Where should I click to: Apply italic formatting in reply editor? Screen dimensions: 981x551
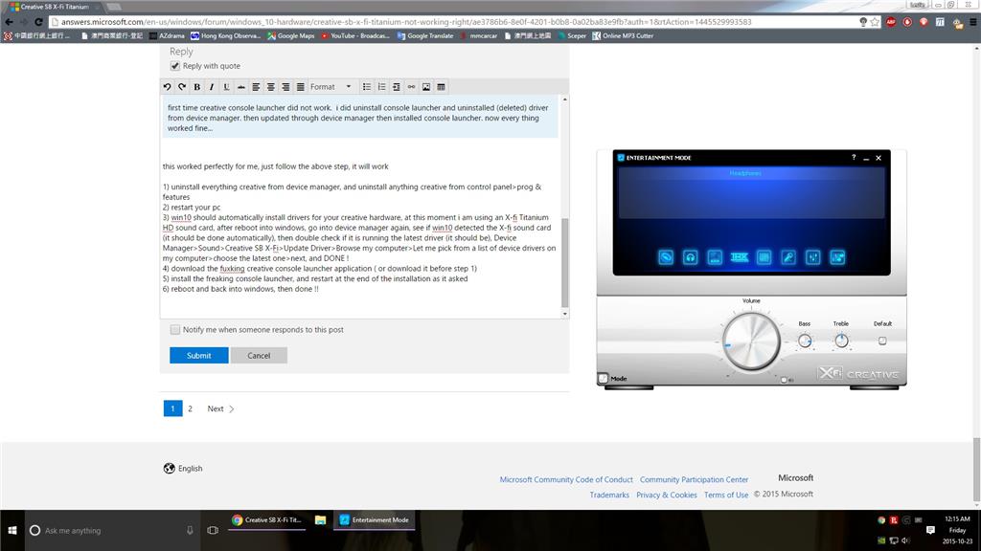coord(212,87)
